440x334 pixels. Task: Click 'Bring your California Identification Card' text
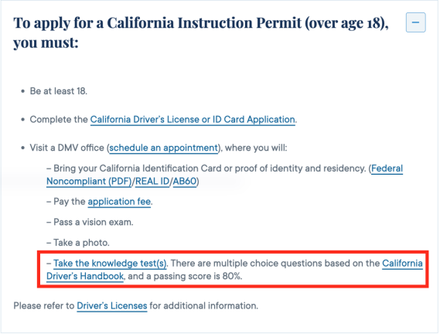pyautogui.click(x=138, y=169)
